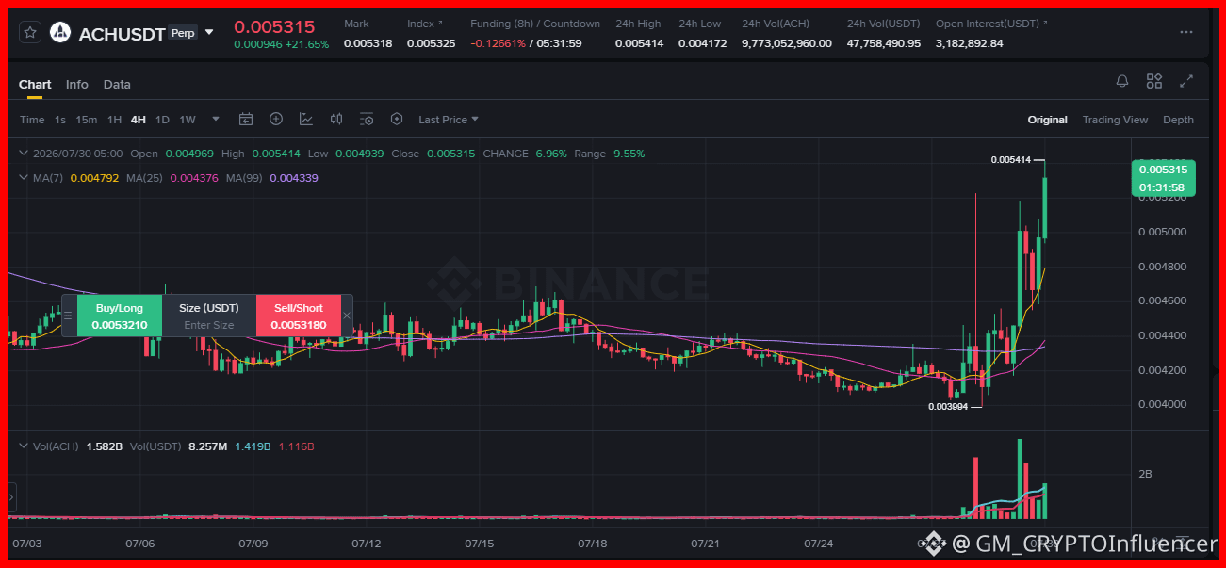Click the 0.003994 low price marker
This screenshot has height=568, width=1226.
click(x=948, y=407)
